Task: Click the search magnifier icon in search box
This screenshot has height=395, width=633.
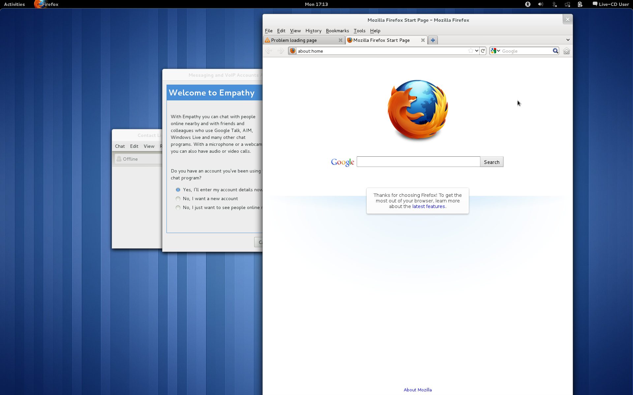Action: pyautogui.click(x=556, y=51)
